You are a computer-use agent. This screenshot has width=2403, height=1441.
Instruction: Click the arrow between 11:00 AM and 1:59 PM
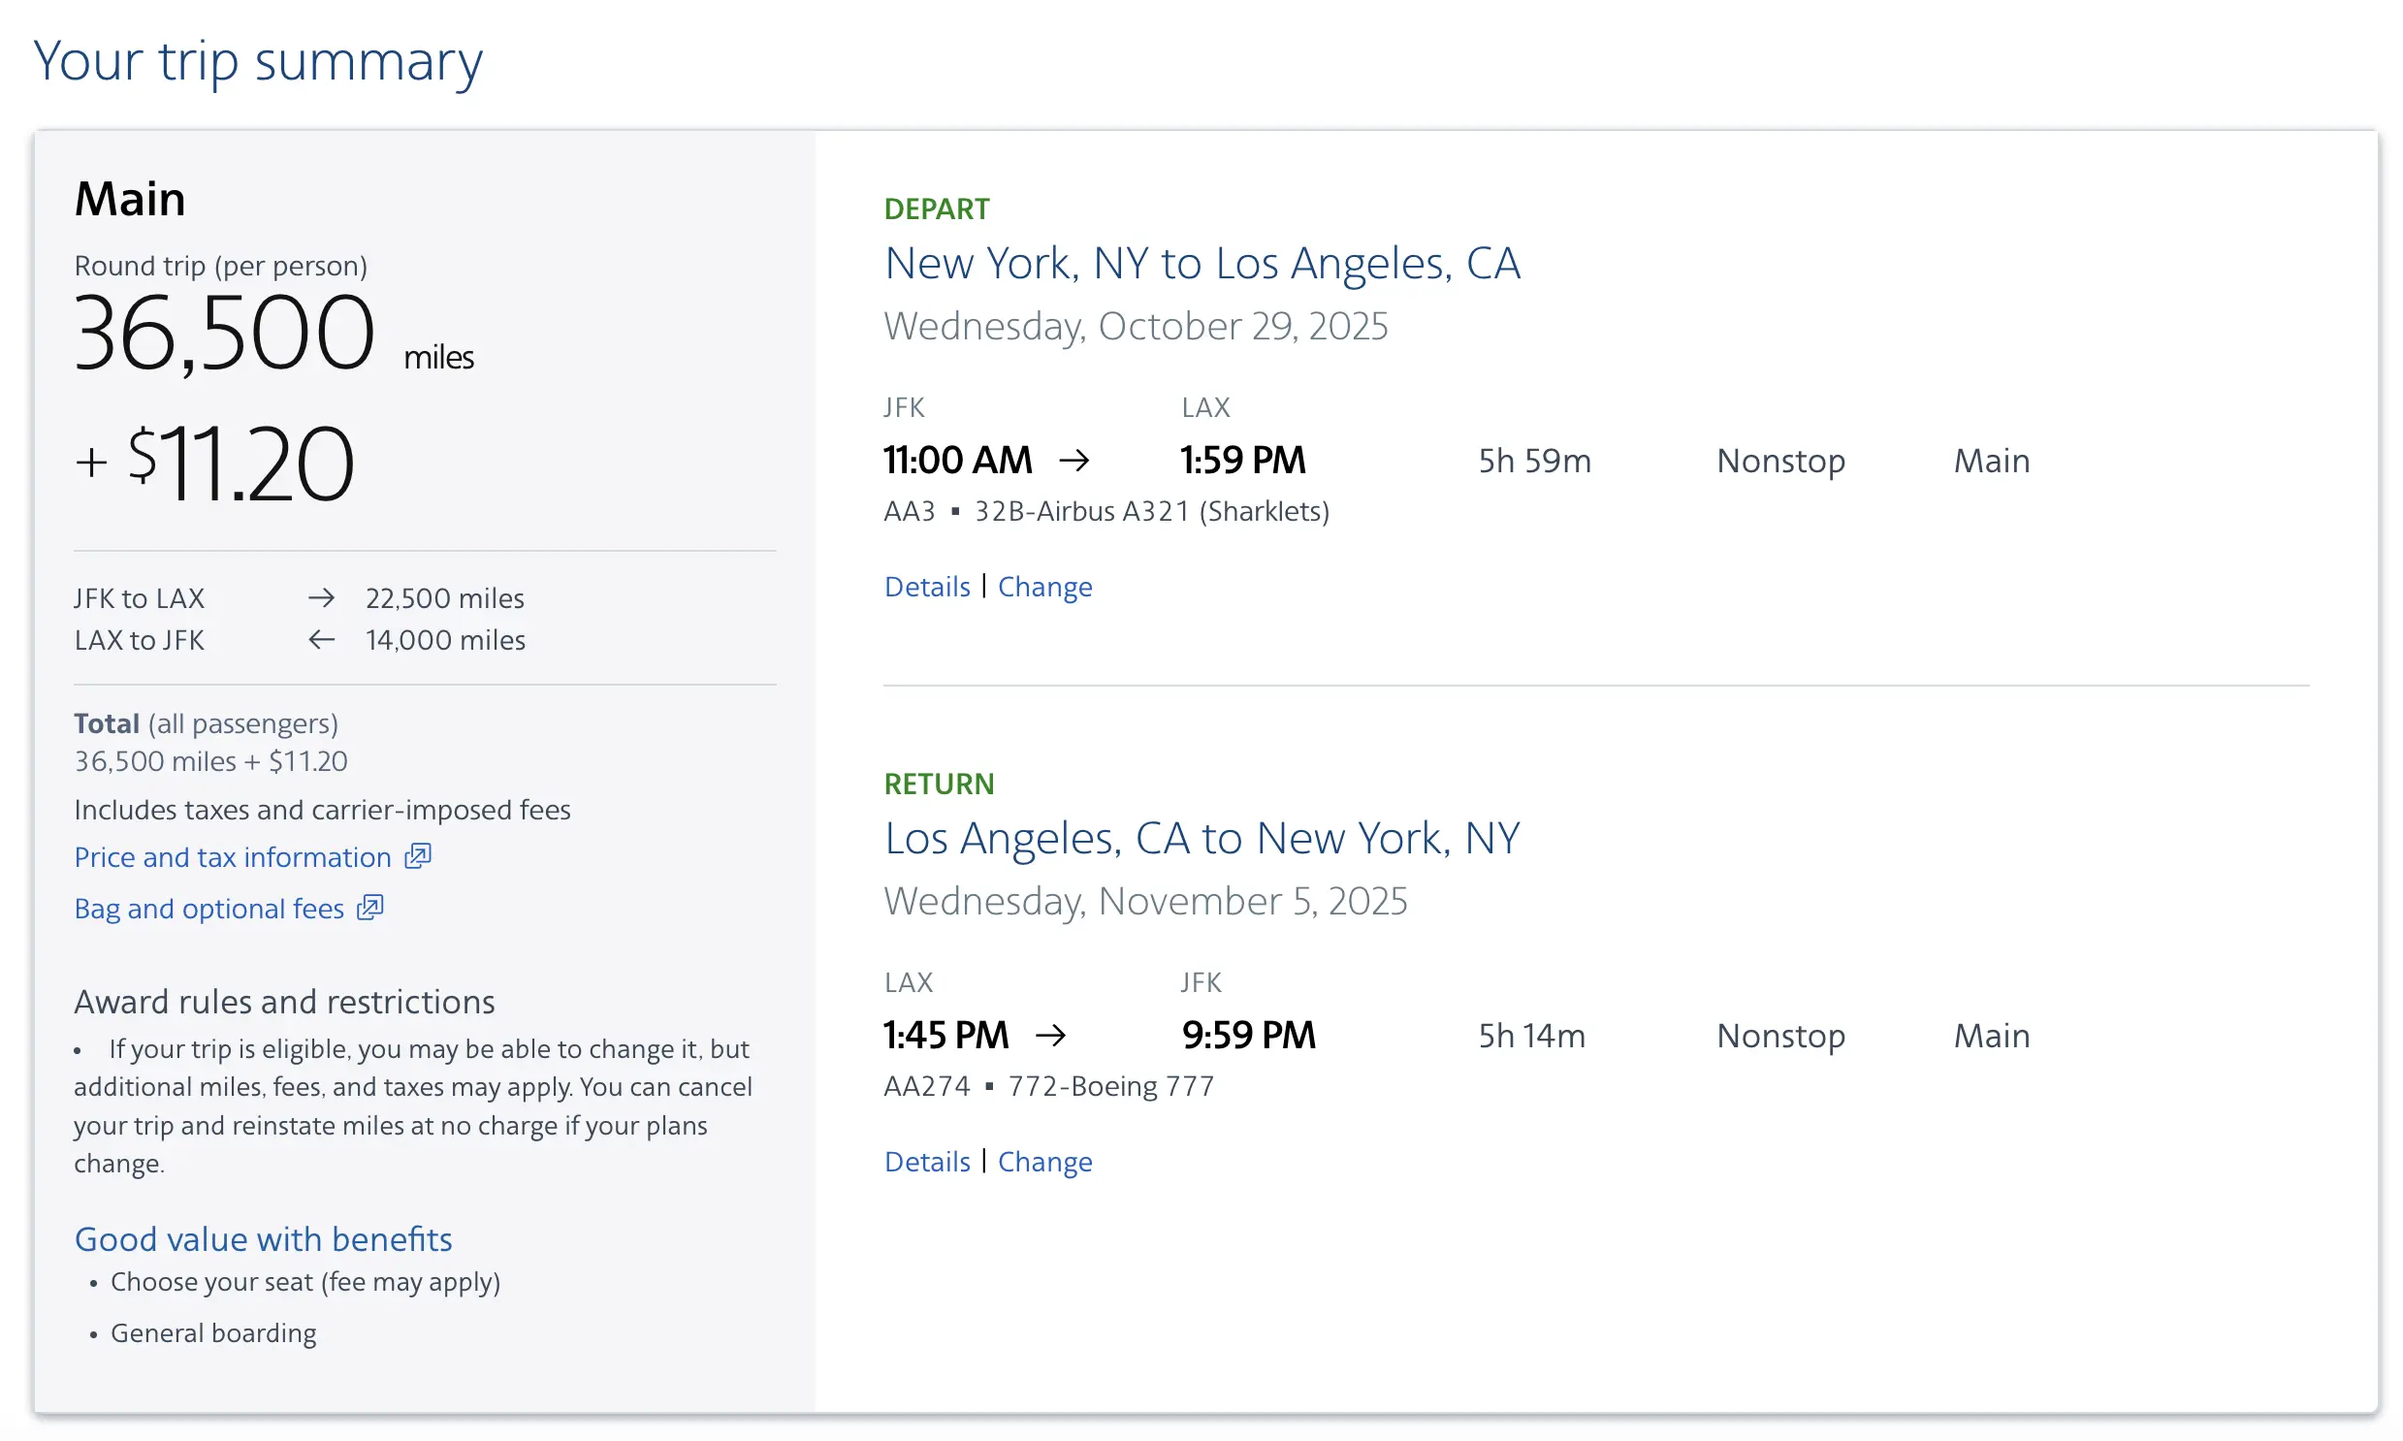[1073, 461]
